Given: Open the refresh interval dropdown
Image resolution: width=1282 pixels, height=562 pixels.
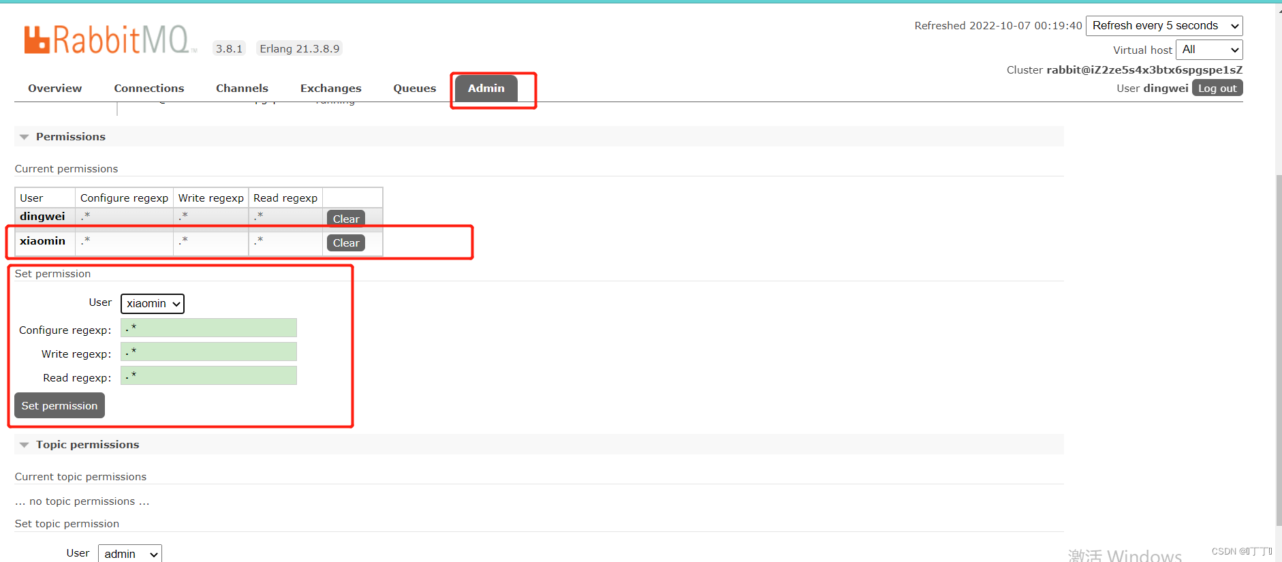Looking at the screenshot, I should tap(1164, 26).
